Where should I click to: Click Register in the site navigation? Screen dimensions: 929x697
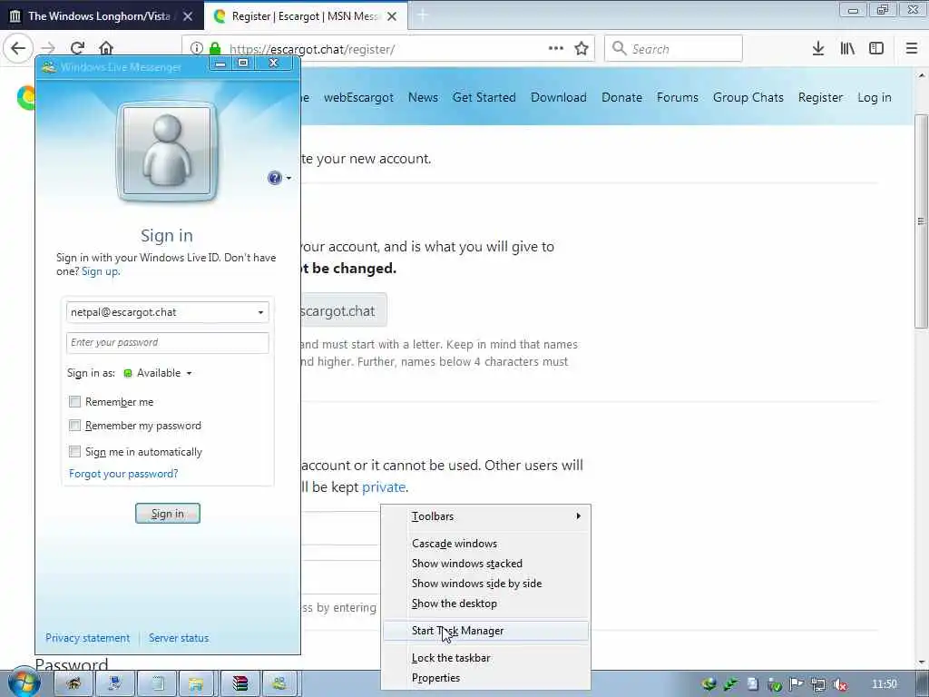[820, 97]
